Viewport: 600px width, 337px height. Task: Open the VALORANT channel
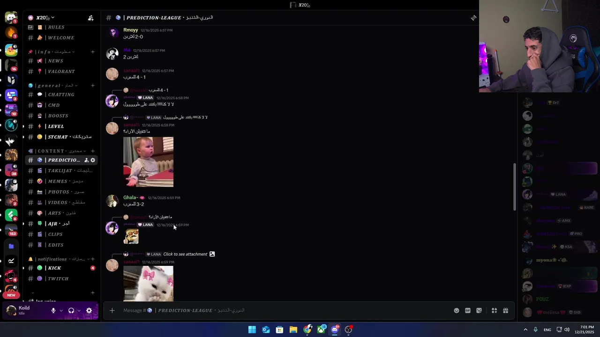coord(61,72)
